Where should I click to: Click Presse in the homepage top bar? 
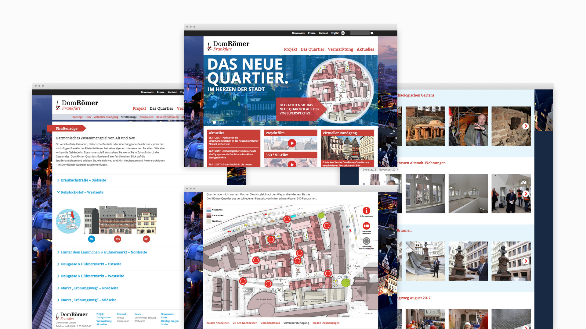(x=312, y=33)
